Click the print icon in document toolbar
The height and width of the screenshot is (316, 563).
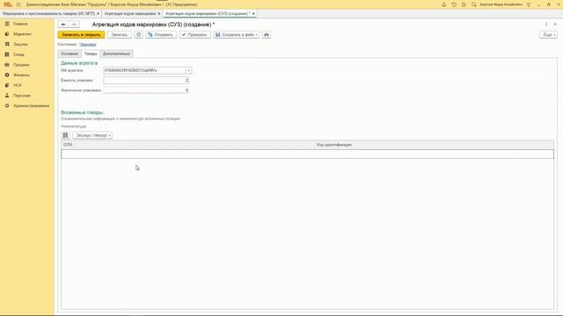(267, 35)
